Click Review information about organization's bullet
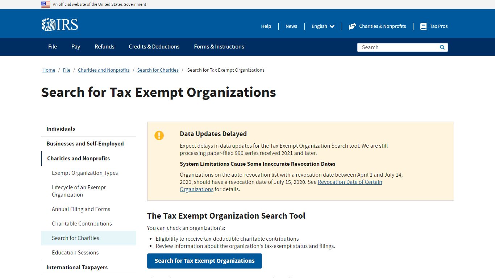 coord(245,246)
